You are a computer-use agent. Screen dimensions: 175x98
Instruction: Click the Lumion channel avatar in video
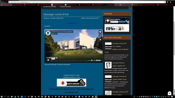click(48, 33)
